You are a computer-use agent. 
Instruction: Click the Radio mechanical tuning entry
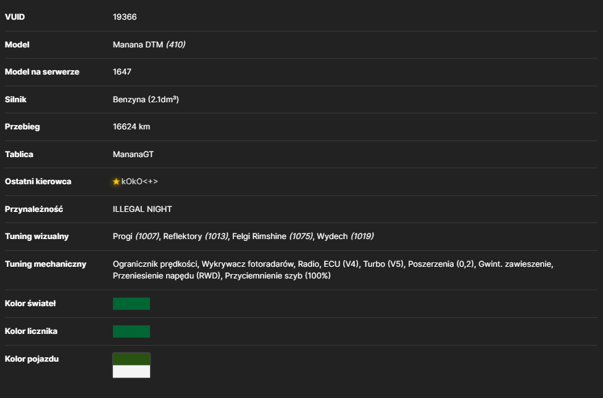click(x=309, y=264)
